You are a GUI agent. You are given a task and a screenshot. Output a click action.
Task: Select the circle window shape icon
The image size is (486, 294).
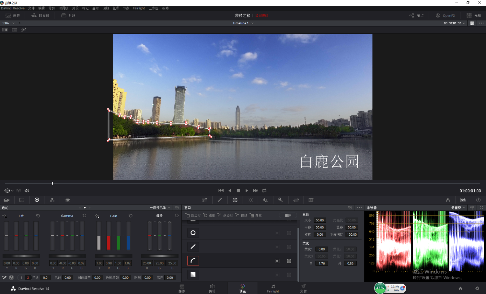pyautogui.click(x=193, y=233)
